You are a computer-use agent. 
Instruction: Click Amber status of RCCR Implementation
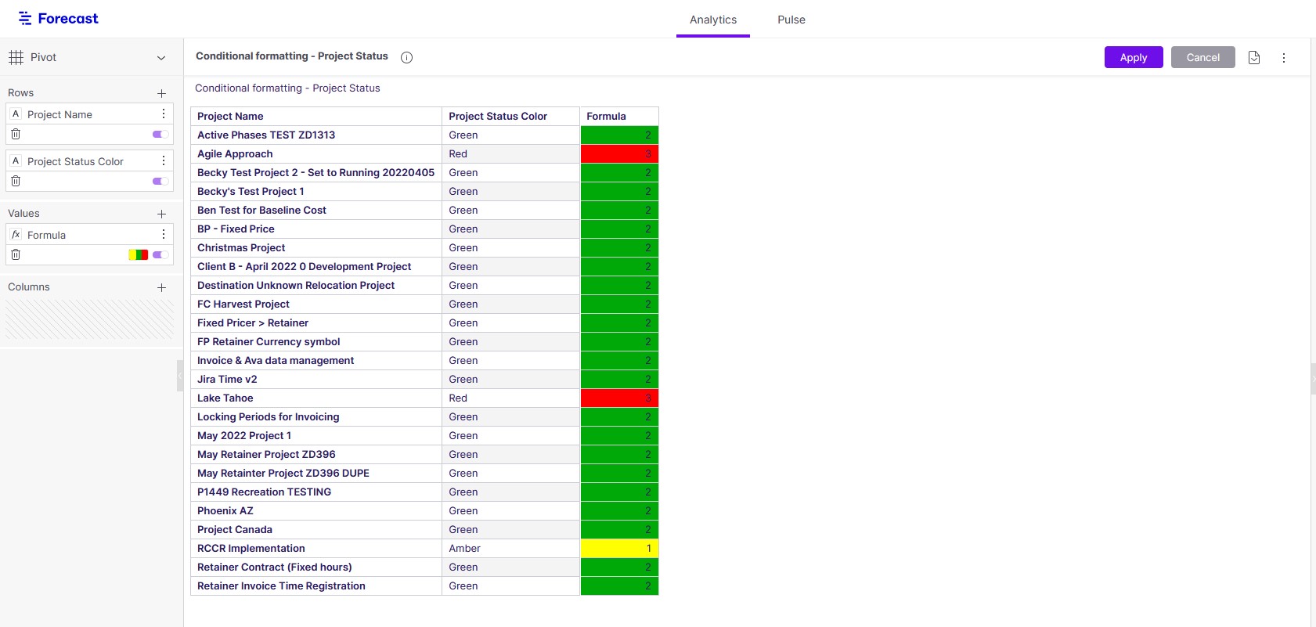465,549
